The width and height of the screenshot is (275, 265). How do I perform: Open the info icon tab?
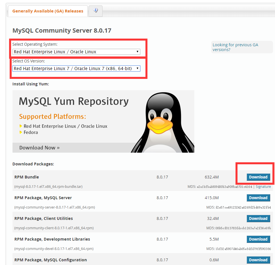click(x=95, y=10)
